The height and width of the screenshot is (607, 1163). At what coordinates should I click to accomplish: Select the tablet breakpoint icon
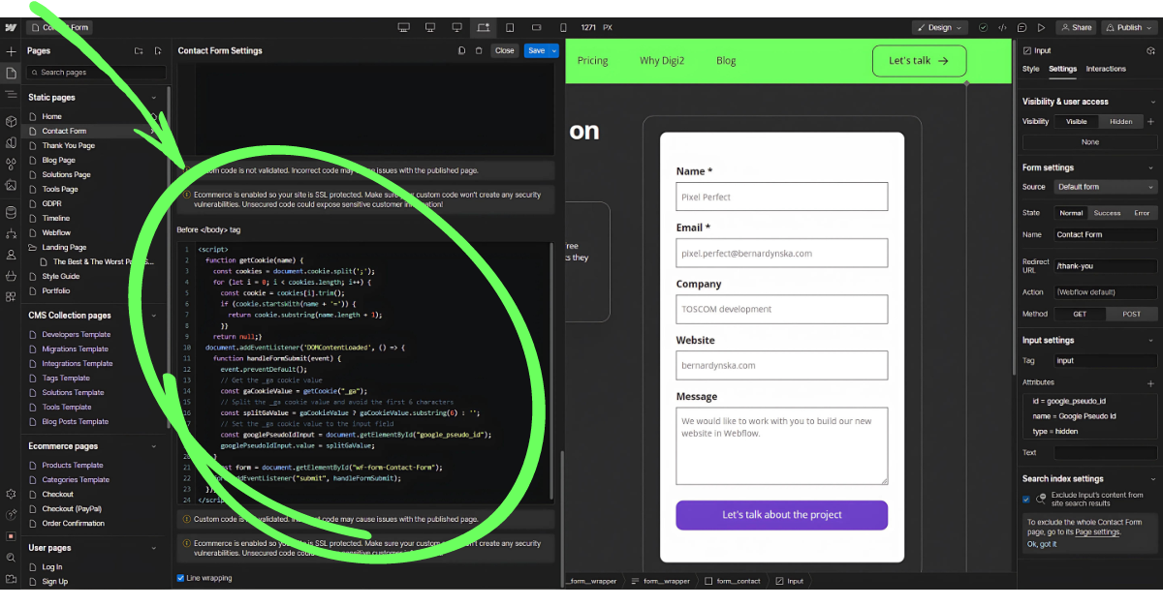510,27
